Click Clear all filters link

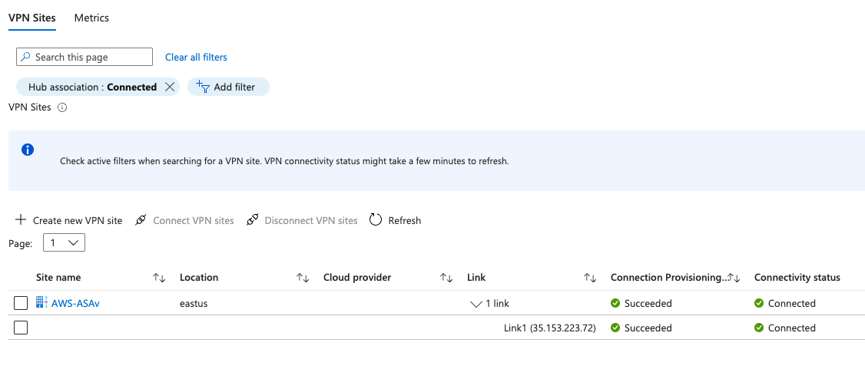pos(196,58)
